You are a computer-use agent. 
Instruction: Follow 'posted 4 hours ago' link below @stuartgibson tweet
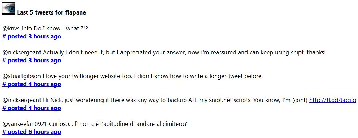click(32, 84)
